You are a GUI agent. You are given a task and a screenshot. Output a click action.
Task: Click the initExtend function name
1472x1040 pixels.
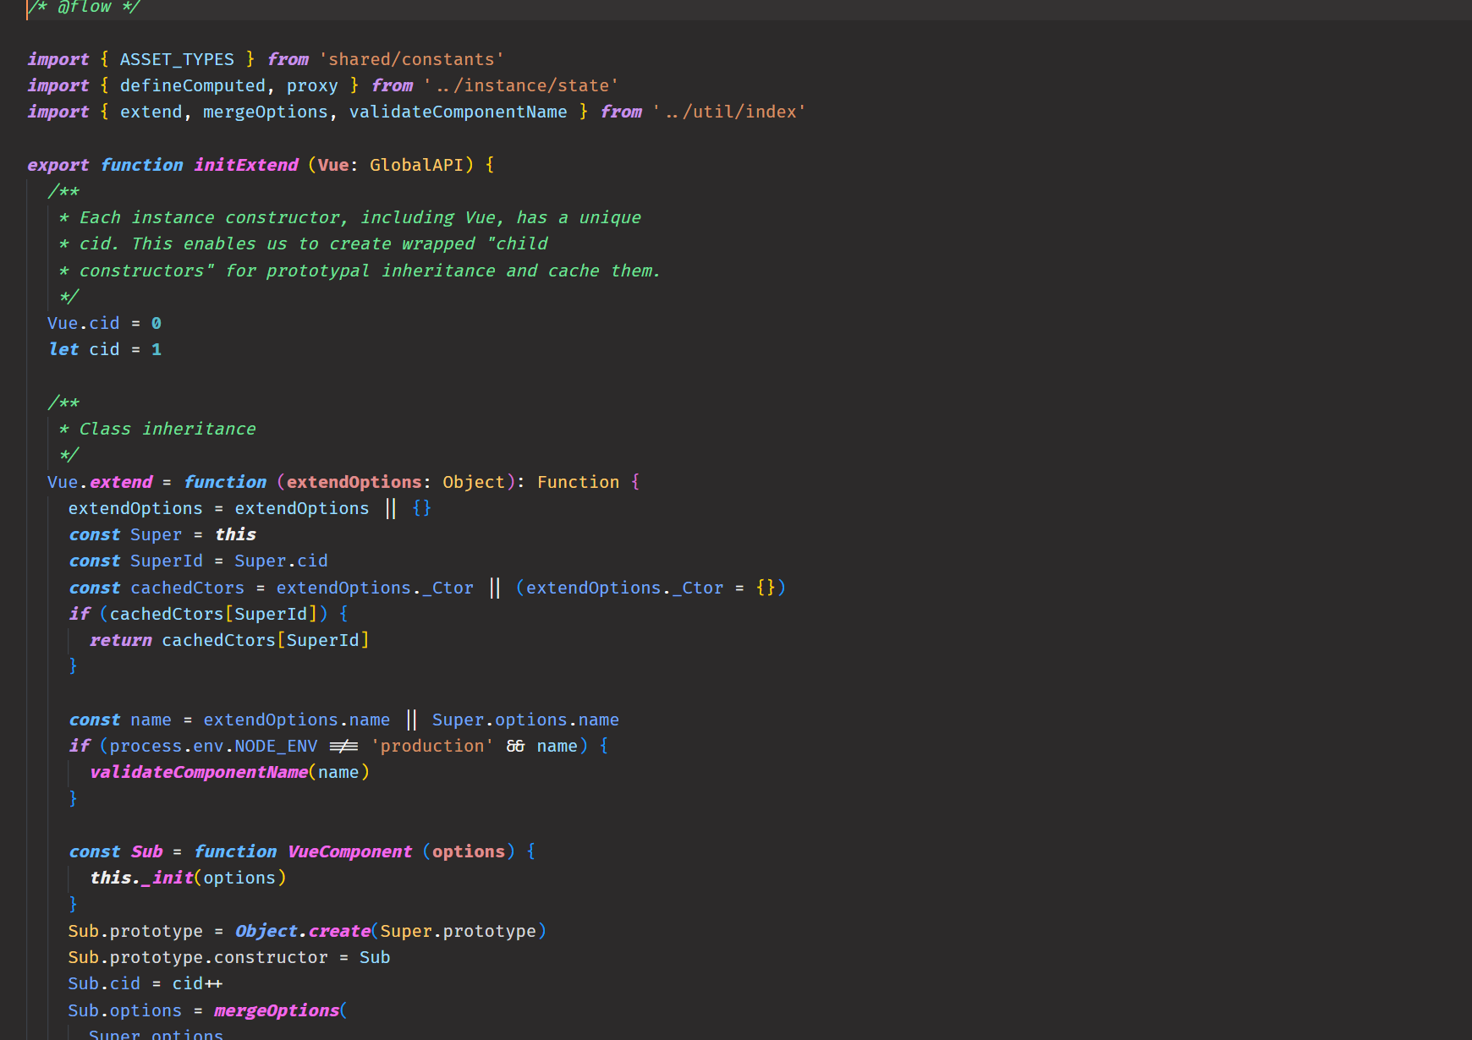pos(246,165)
